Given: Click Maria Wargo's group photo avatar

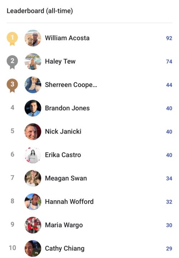Looking at the screenshot, I should tap(33, 225).
